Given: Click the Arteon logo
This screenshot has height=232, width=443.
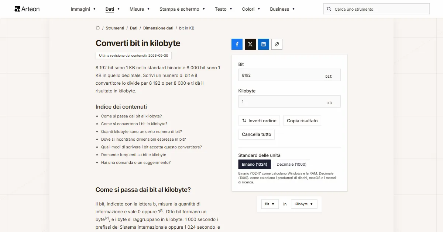Looking at the screenshot, I should tap(27, 9).
